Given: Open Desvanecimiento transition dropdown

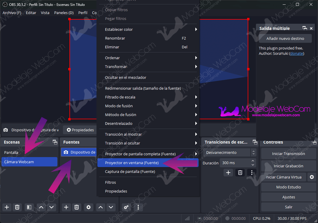Looking at the screenshot, I should tap(229, 153).
